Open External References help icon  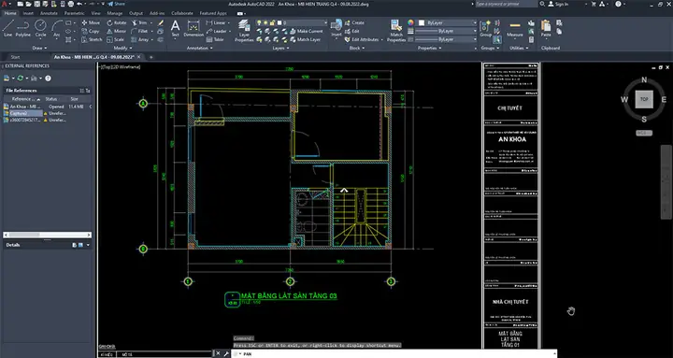point(48,79)
